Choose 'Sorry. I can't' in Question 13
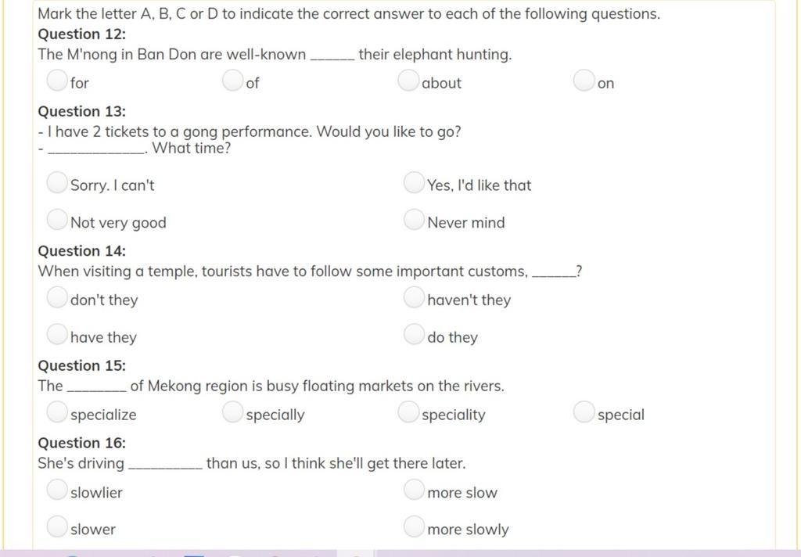 click(x=56, y=182)
